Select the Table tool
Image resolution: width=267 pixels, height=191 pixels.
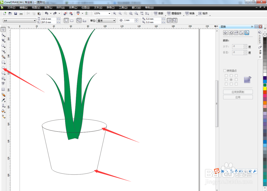3,89
